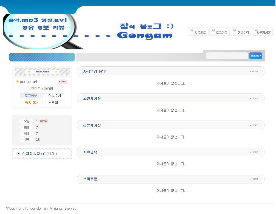
Task: Go to 처음으로 in top navigation
Action: tap(198, 32)
